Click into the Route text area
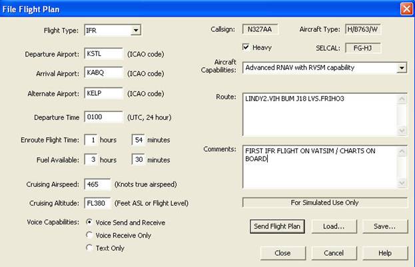This screenshot has height=267, width=415. point(318,113)
